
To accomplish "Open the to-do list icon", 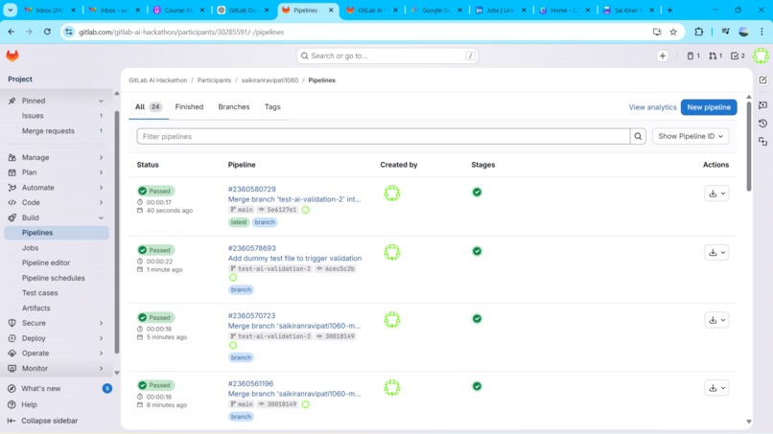I will coord(738,57).
